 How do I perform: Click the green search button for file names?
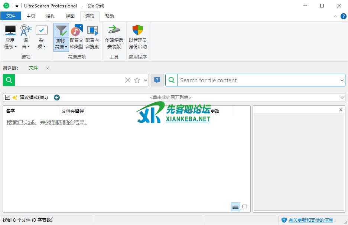[9, 80]
